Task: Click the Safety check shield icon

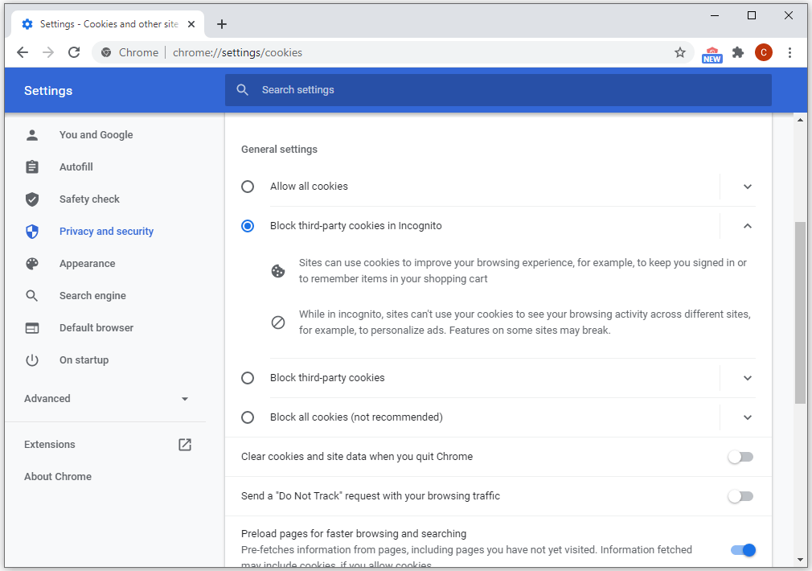Action: click(32, 199)
